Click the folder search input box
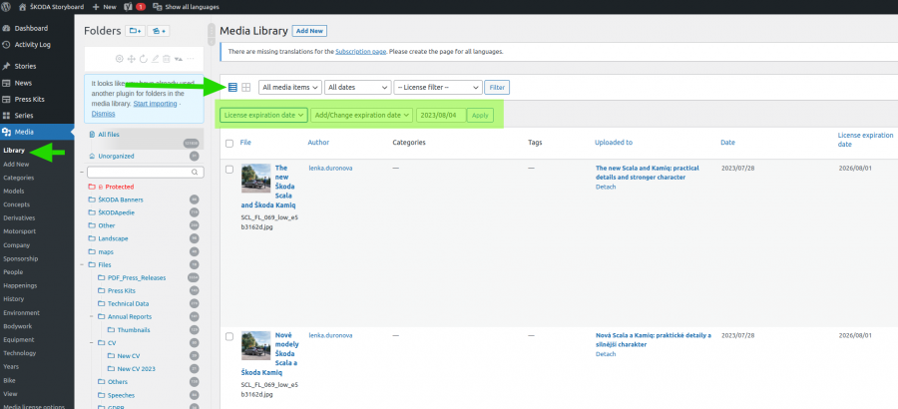The image size is (898, 409). pyautogui.click(x=146, y=172)
